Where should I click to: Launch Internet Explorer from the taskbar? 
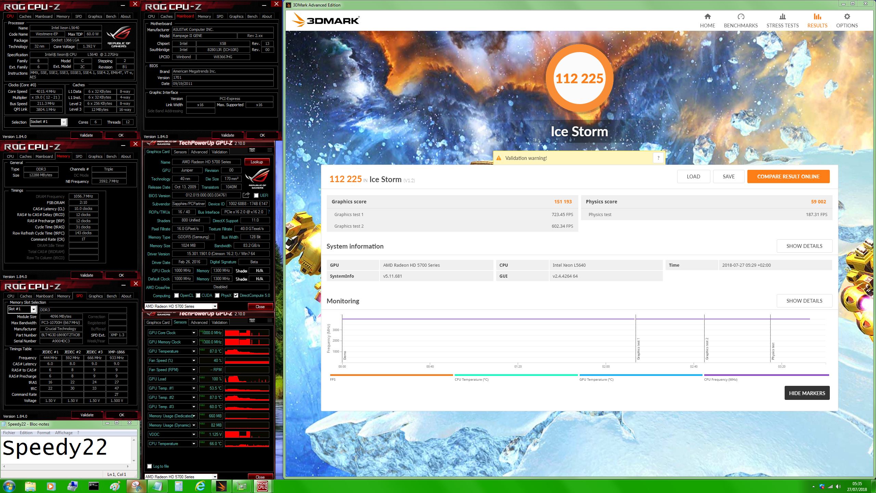click(x=200, y=486)
